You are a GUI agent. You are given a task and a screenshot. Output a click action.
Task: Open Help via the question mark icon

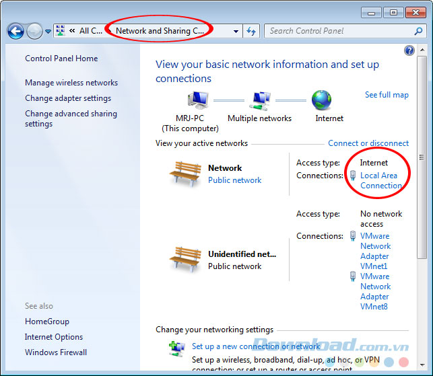coord(409,50)
